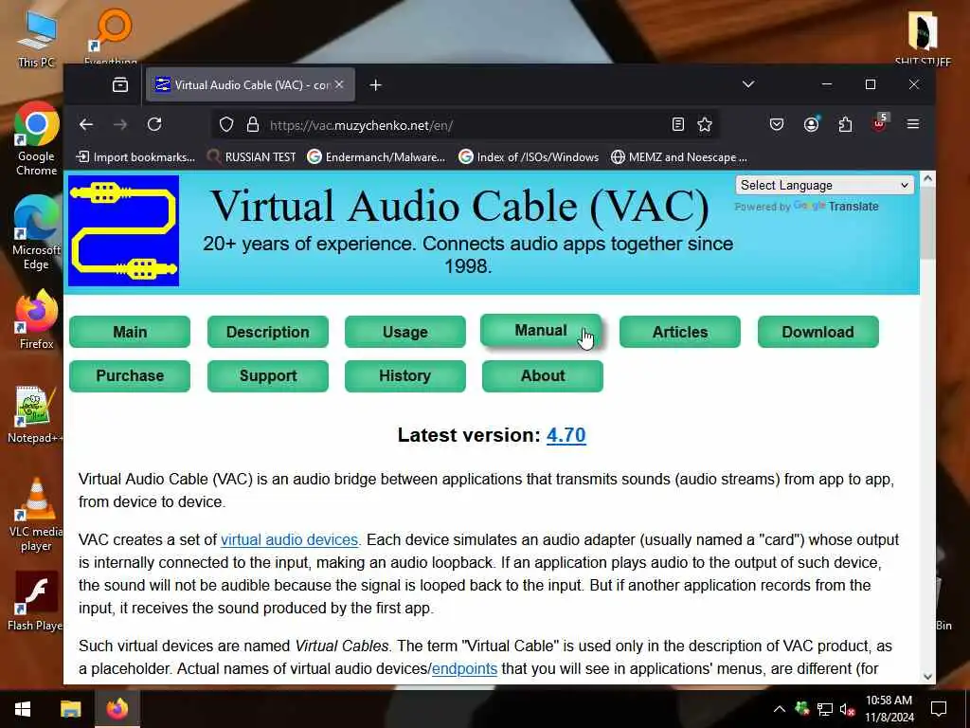Select Google Chrome desktop shortcut
This screenshot has width=970, height=728.
pyautogui.click(x=37, y=139)
